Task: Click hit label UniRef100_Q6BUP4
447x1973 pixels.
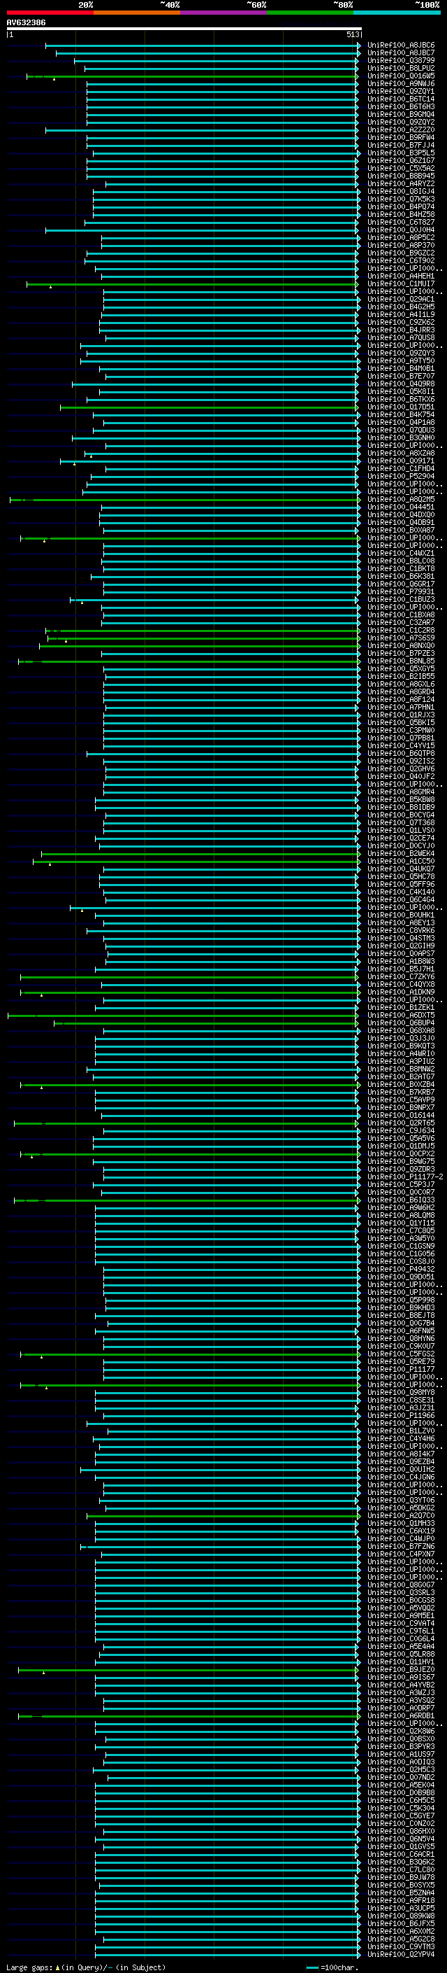Action: [x=401, y=1023]
